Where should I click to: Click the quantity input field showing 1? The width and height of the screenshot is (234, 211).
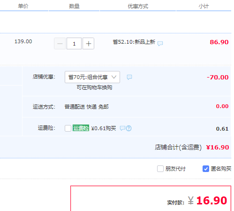pyautogui.click(x=74, y=44)
